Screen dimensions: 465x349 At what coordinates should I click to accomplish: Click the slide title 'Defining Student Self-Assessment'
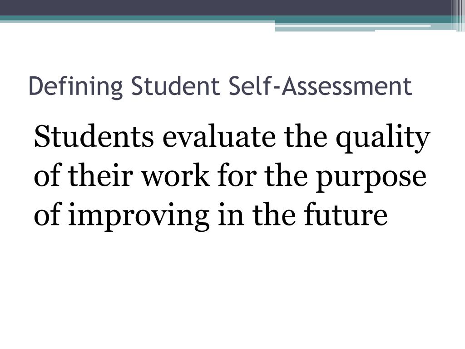click(x=220, y=86)
